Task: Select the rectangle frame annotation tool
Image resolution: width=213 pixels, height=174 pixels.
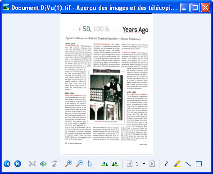Action: pyautogui.click(x=199, y=164)
